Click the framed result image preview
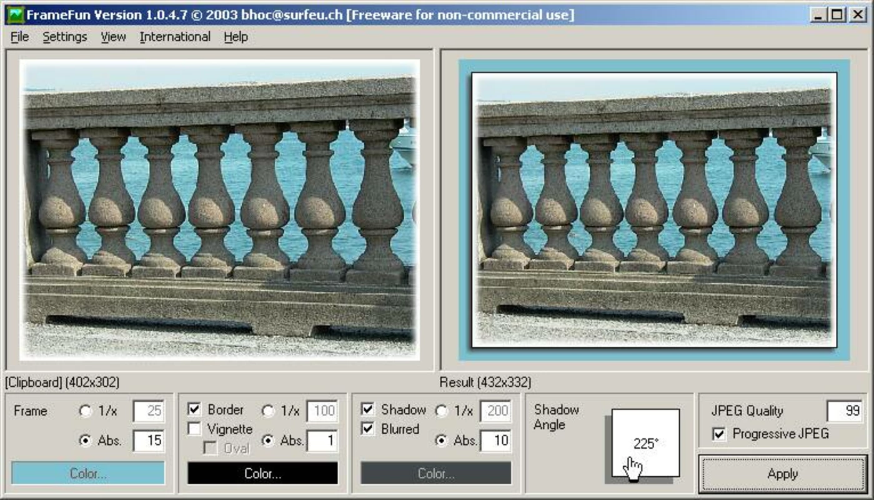Viewport: 874px width, 500px height. click(x=654, y=210)
